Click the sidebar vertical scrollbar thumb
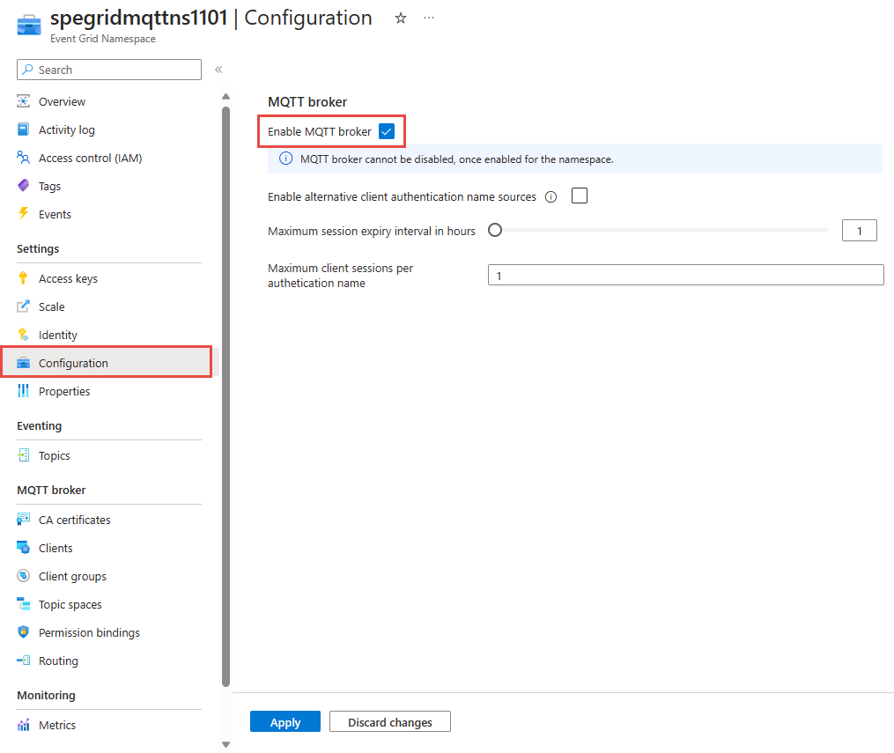Screen dimensions: 894x753 225,396
